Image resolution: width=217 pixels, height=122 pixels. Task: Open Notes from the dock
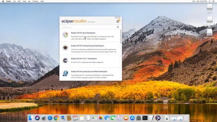[81, 118]
